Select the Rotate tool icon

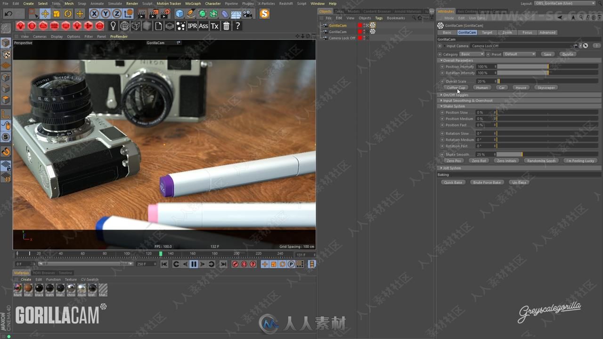[68, 14]
